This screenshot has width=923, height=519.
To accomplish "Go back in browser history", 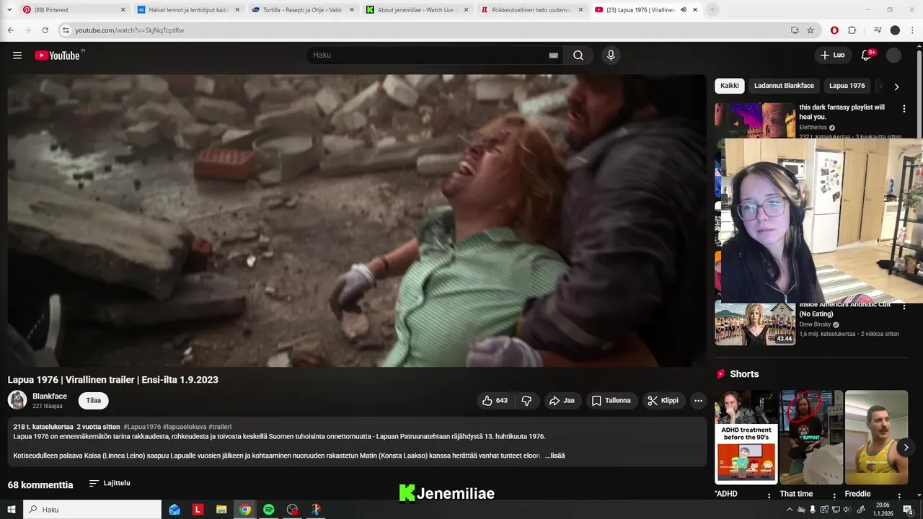I will 10,30.
